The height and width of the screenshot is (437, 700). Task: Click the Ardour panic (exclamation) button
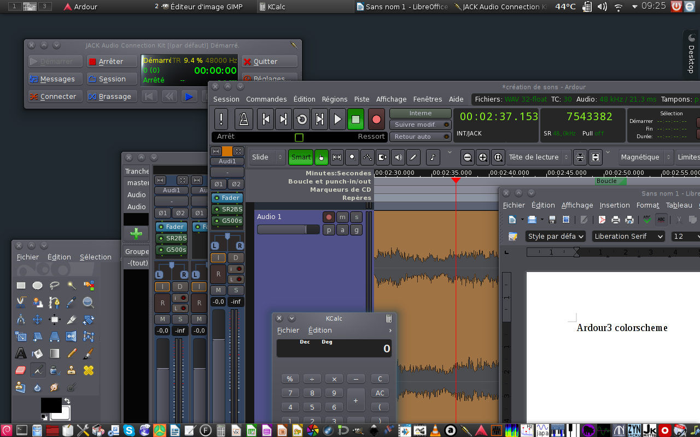tap(221, 119)
